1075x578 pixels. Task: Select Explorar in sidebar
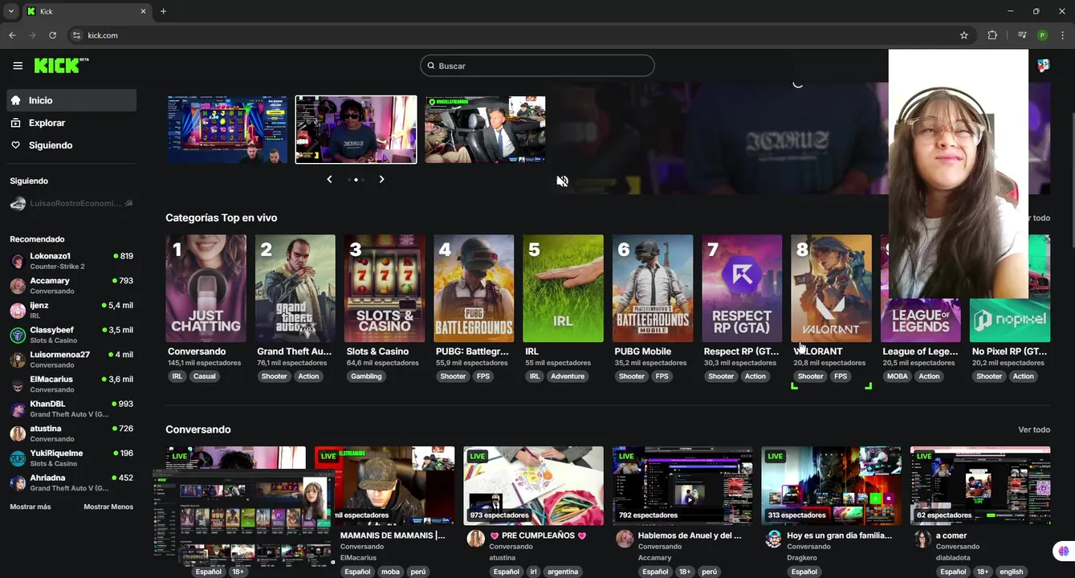[72, 123]
